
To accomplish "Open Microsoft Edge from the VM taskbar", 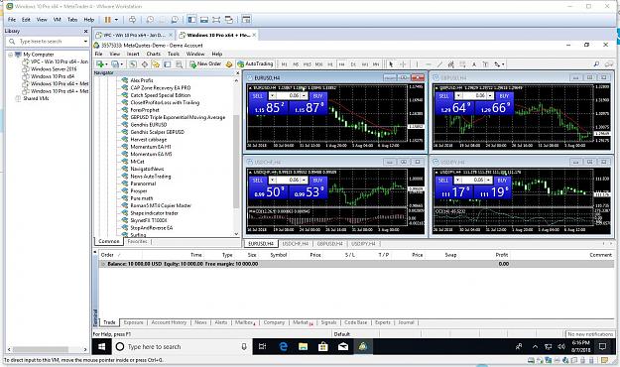I will 283,347.
